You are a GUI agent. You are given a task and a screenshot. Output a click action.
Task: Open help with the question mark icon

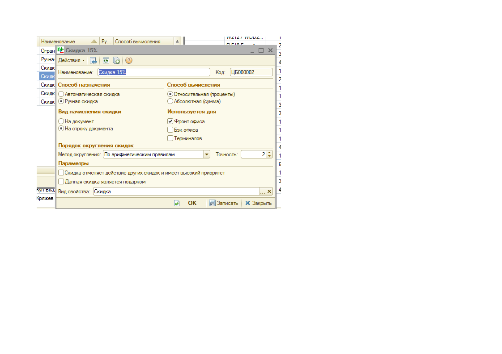click(x=129, y=60)
